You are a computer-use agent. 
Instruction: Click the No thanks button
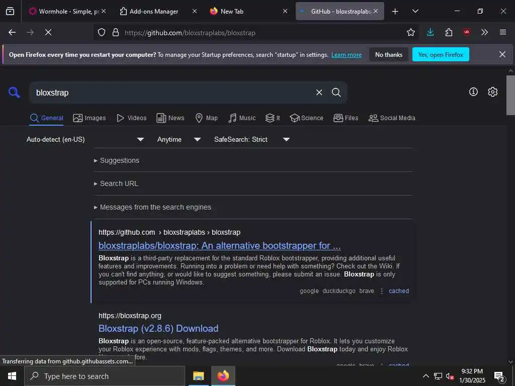(x=389, y=54)
